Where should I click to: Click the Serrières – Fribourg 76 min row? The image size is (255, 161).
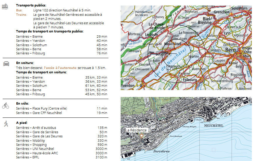61,53
